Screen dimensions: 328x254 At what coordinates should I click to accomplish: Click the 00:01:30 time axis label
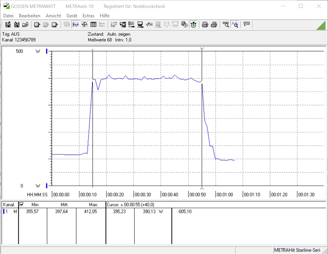pos(307,195)
